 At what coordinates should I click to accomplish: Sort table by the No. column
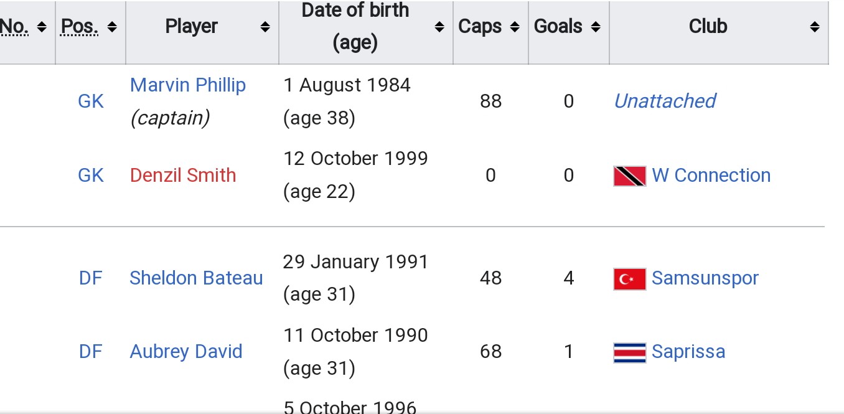(42, 27)
